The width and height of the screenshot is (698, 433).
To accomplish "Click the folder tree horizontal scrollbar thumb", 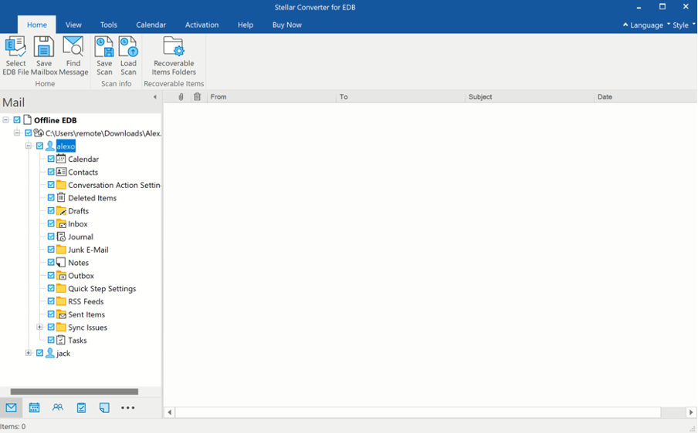I will (74, 391).
